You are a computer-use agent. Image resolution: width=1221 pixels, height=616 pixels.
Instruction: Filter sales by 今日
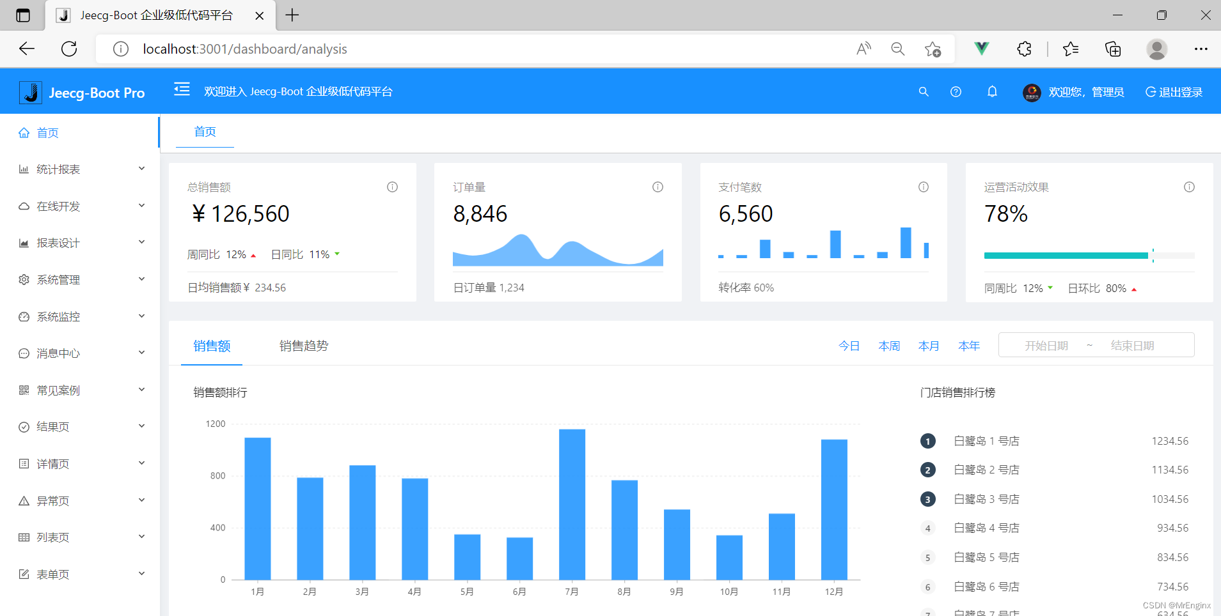pyautogui.click(x=849, y=346)
